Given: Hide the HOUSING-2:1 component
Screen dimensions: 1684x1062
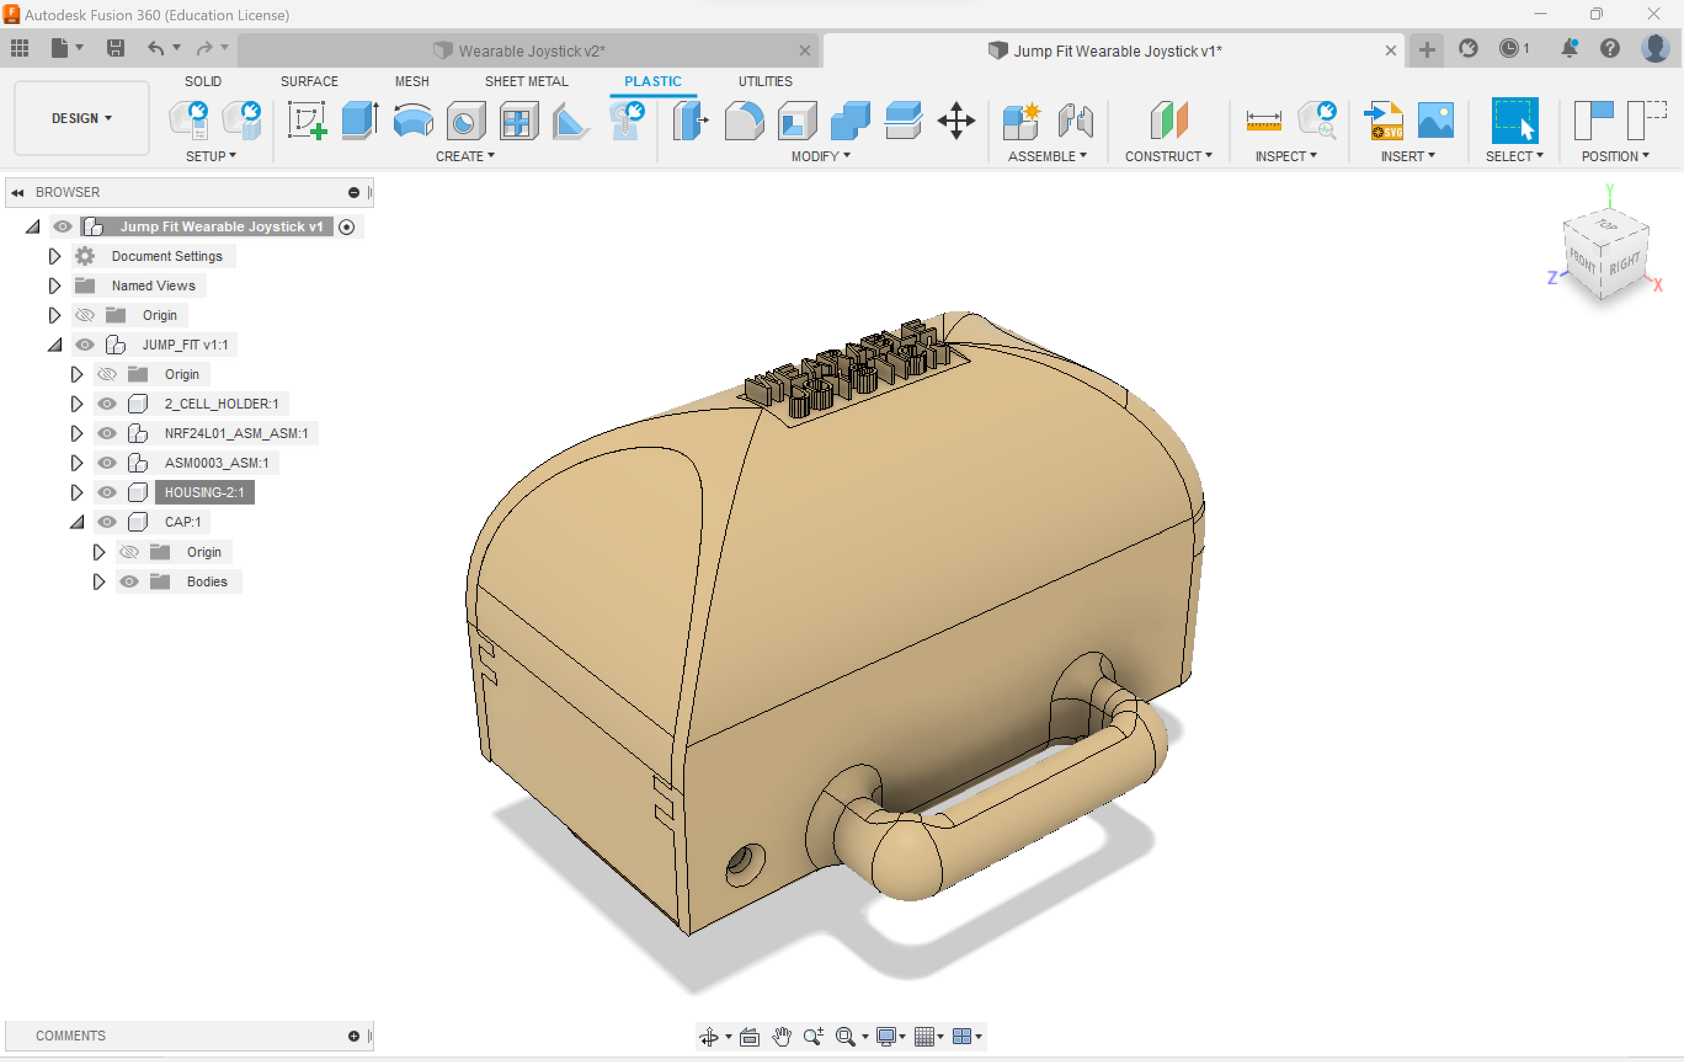Looking at the screenshot, I should click(106, 492).
